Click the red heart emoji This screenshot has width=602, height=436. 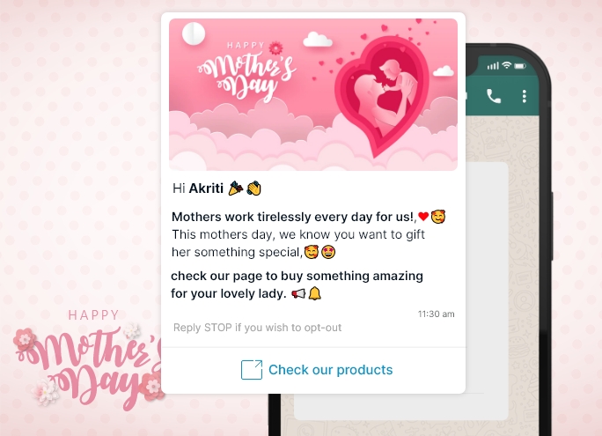point(423,217)
